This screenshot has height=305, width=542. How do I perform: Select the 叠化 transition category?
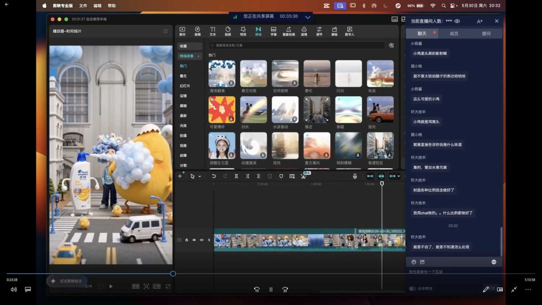[183, 76]
